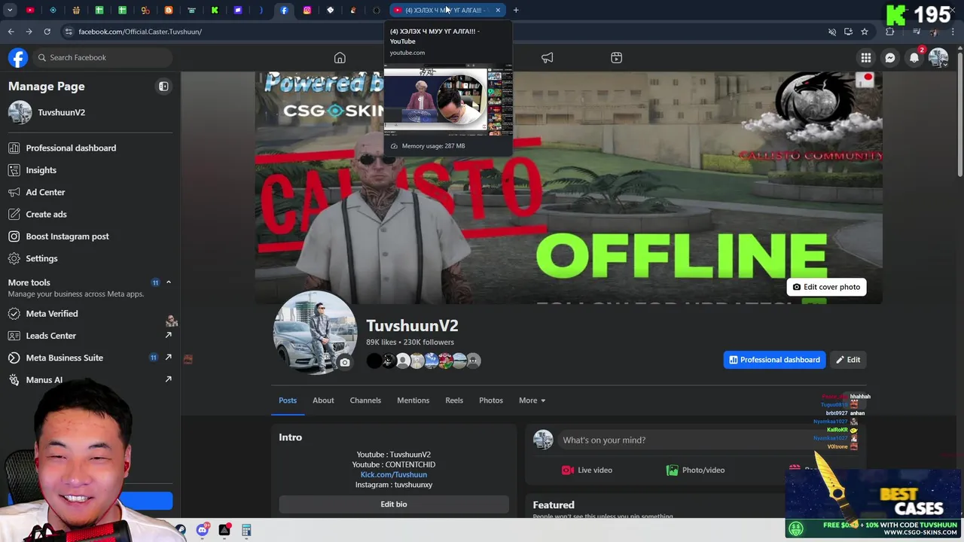
Task: Click the blue Professional dashboard button
Action: pos(774,360)
